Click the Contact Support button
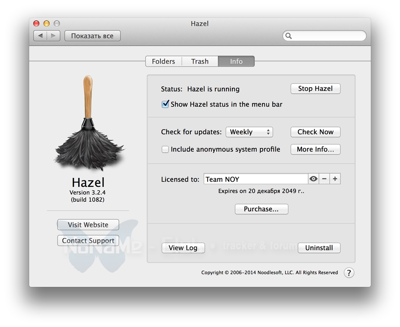The height and width of the screenshot is (327, 400). (88, 240)
